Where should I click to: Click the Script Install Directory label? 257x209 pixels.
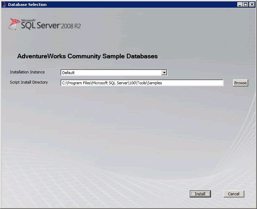click(29, 82)
